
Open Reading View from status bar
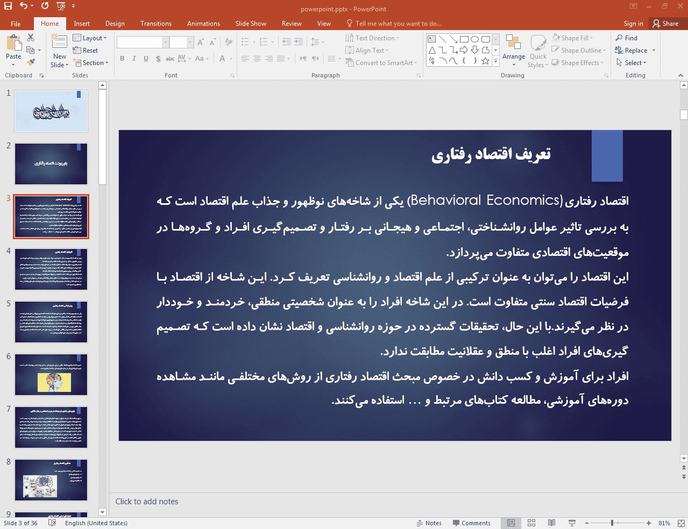pyautogui.click(x=551, y=523)
